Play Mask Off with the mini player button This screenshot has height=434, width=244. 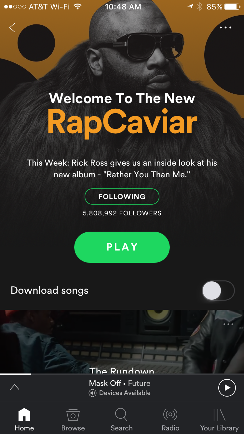click(x=227, y=387)
